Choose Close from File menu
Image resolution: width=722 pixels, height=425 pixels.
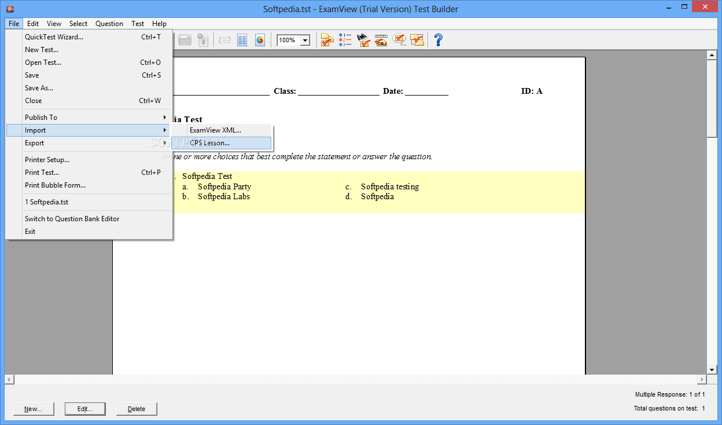pos(89,101)
